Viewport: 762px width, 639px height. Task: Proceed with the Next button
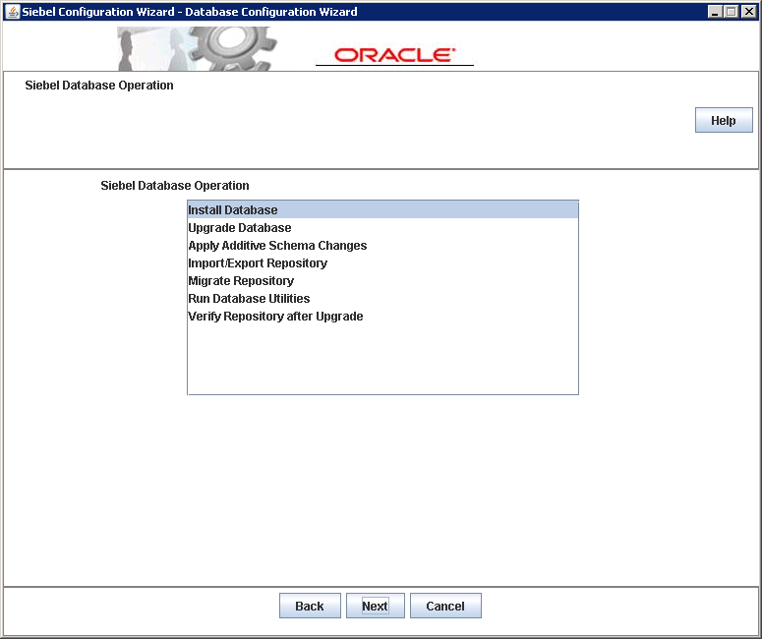376,606
